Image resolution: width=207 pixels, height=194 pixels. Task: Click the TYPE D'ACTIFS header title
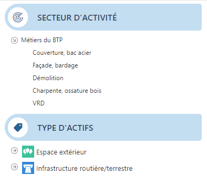pyautogui.click(x=65, y=128)
